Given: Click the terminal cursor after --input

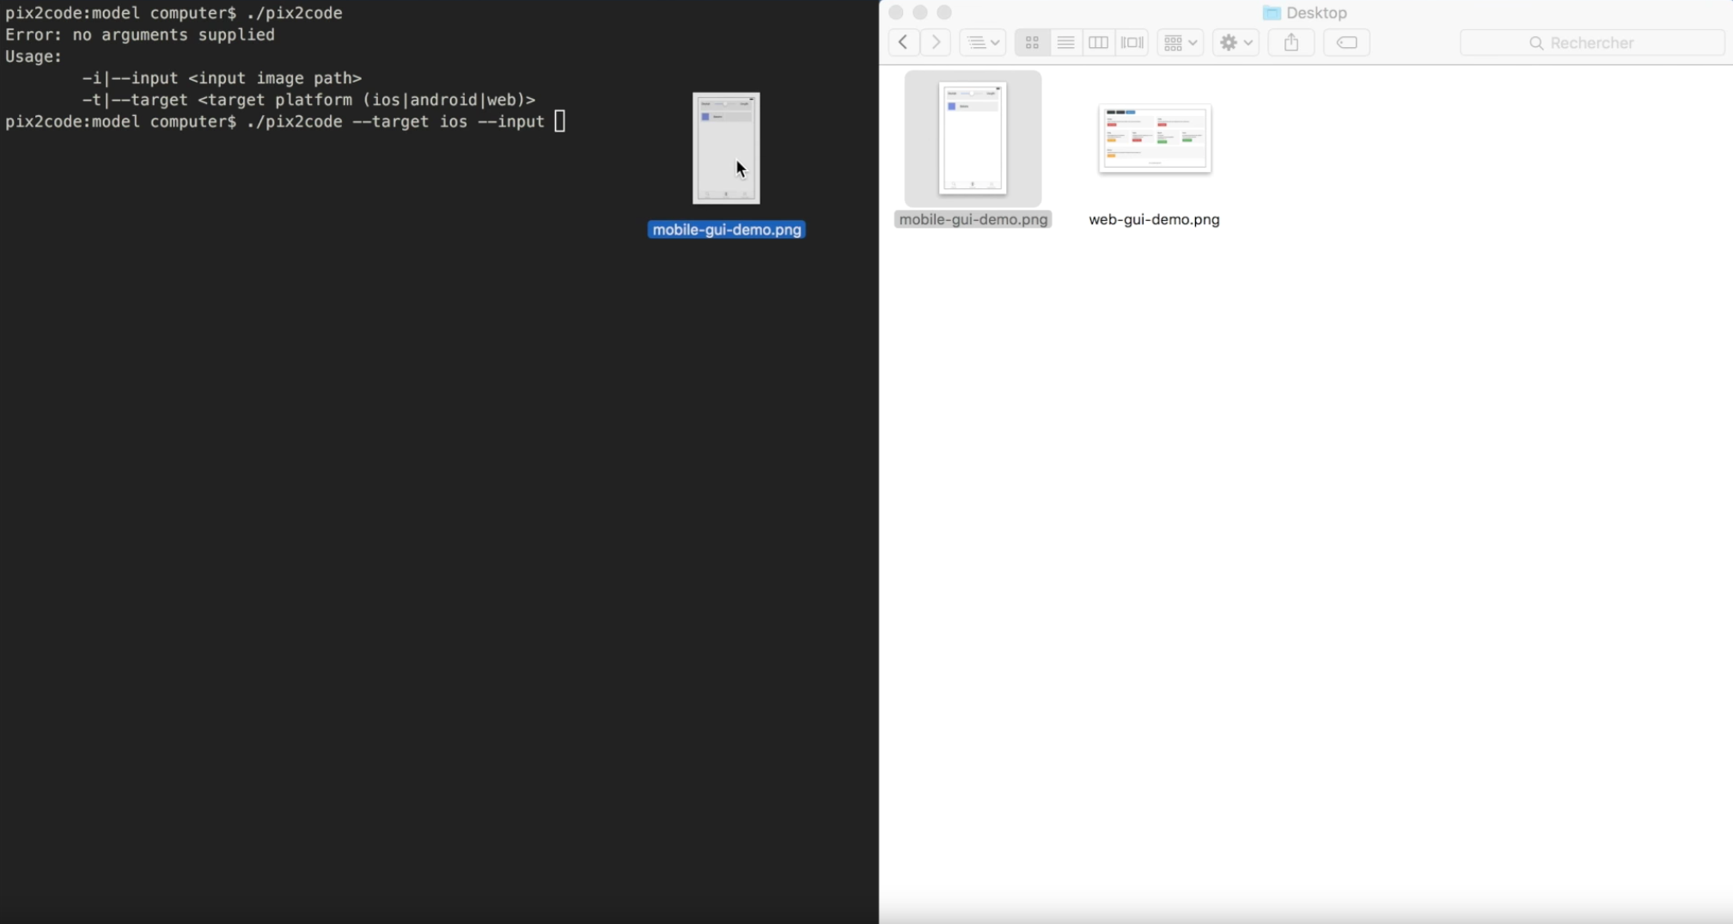Looking at the screenshot, I should 559,121.
